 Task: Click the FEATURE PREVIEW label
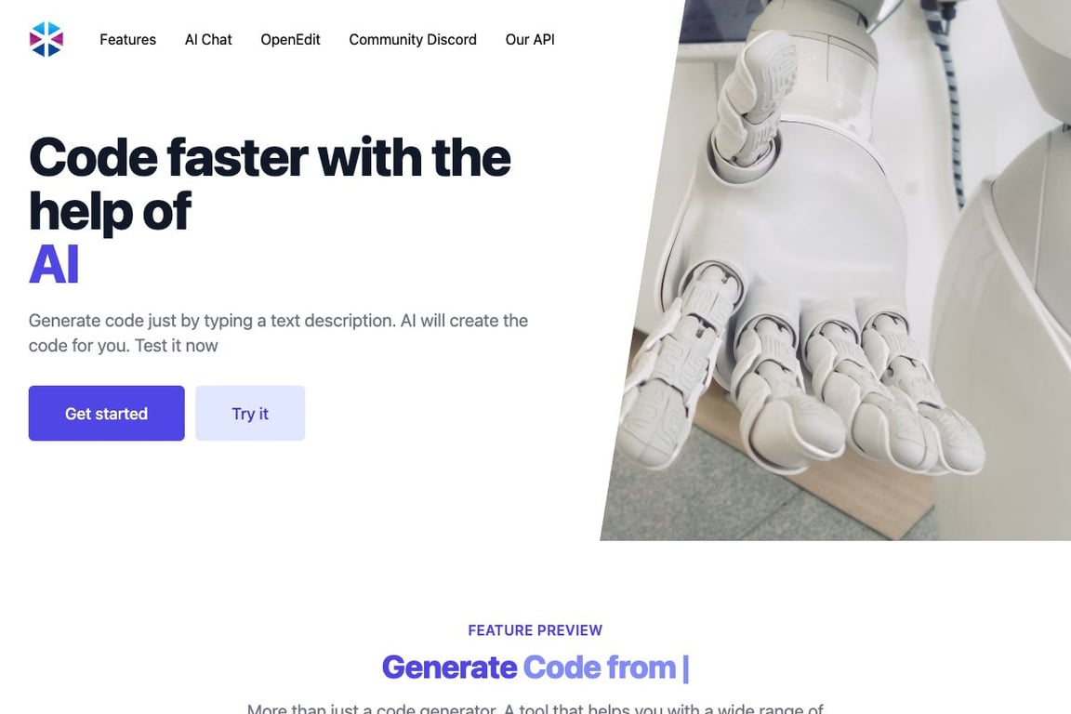(x=535, y=630)
